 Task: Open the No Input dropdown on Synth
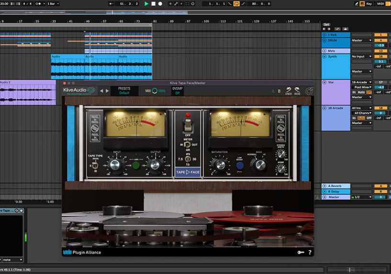point(362,56)
